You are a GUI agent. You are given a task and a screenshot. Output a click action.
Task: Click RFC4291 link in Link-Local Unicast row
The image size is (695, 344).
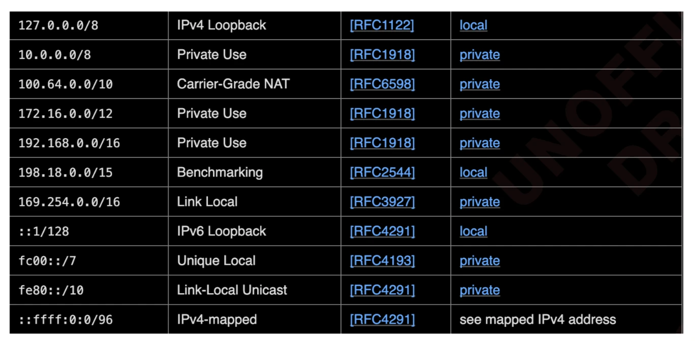(382, 290)
